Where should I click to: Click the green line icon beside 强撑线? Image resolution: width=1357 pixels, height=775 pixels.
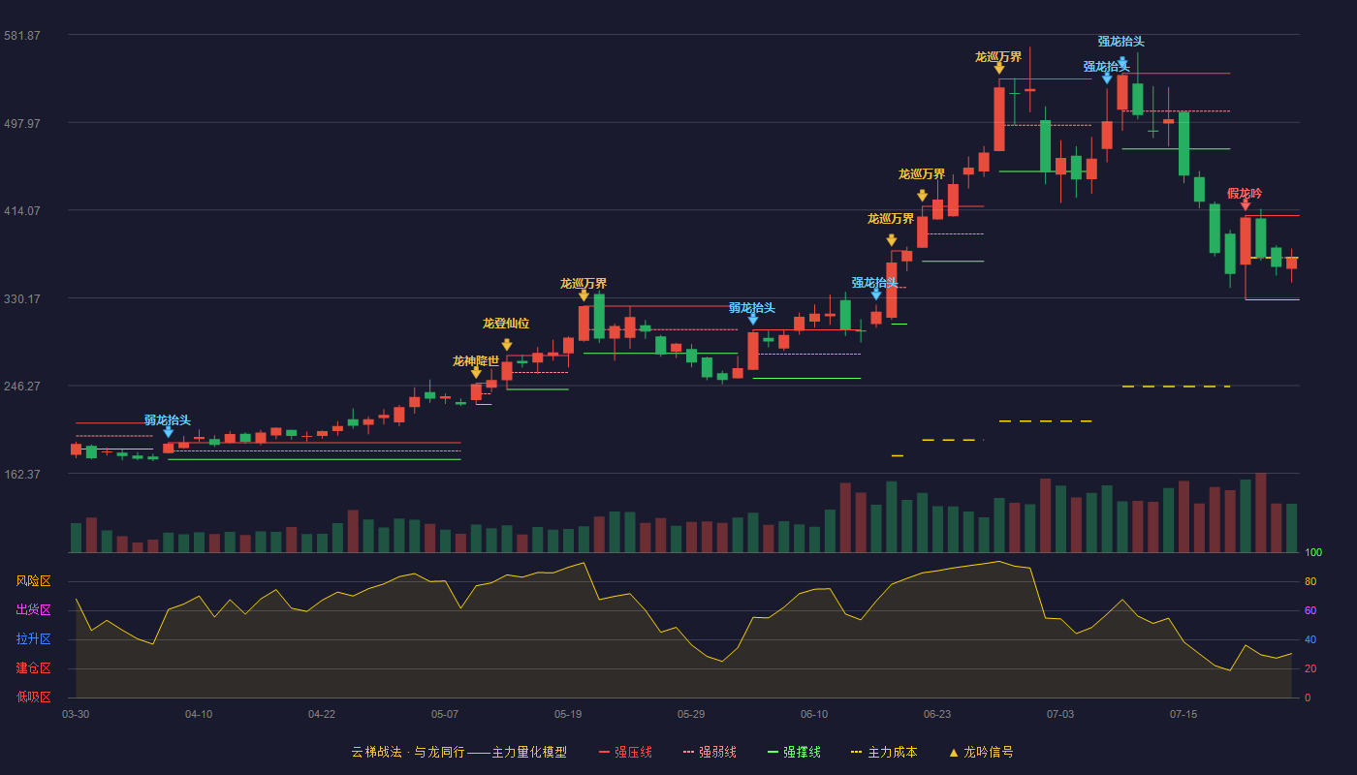(773, 753)
